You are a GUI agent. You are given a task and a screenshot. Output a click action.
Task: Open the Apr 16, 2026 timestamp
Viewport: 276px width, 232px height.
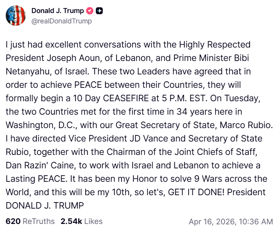point(231,222)
